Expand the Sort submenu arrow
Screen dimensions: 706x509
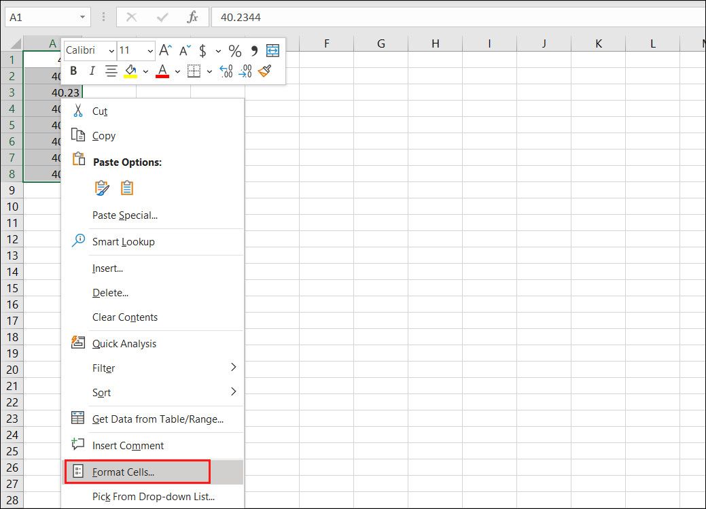coord(233,391)
